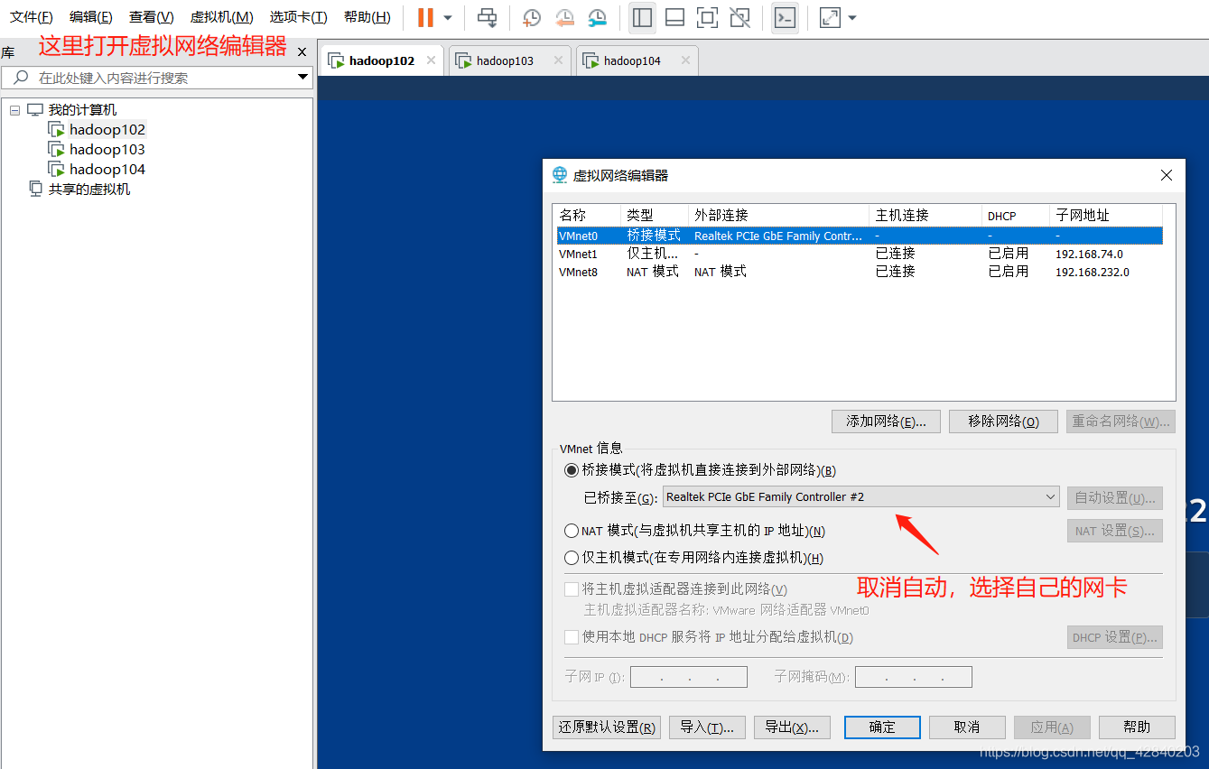Select 我的计算机 in the library tree
The height and width of the screenshot is (769, 1209).
(x=82, y=110)
